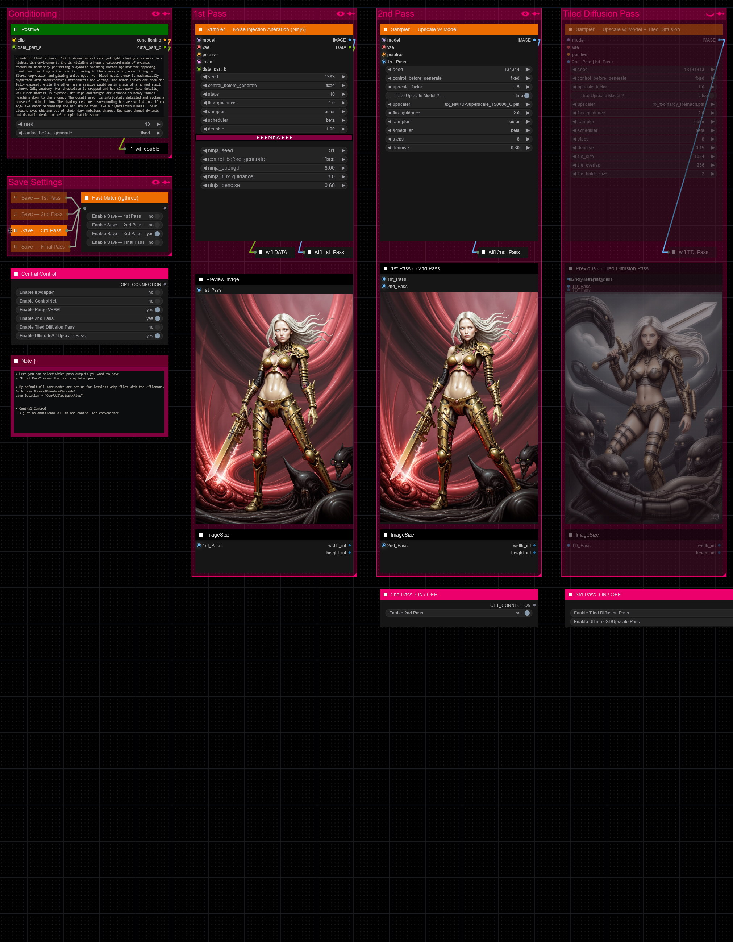Click the wifi 2nd_Pass node square icon

pos(483,252)
